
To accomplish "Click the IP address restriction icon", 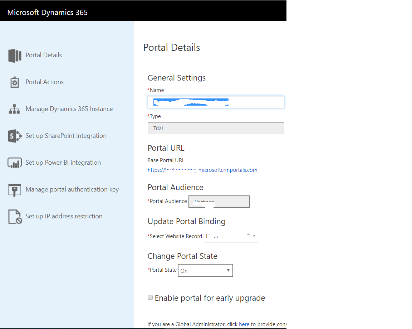I will coord(15,217).
